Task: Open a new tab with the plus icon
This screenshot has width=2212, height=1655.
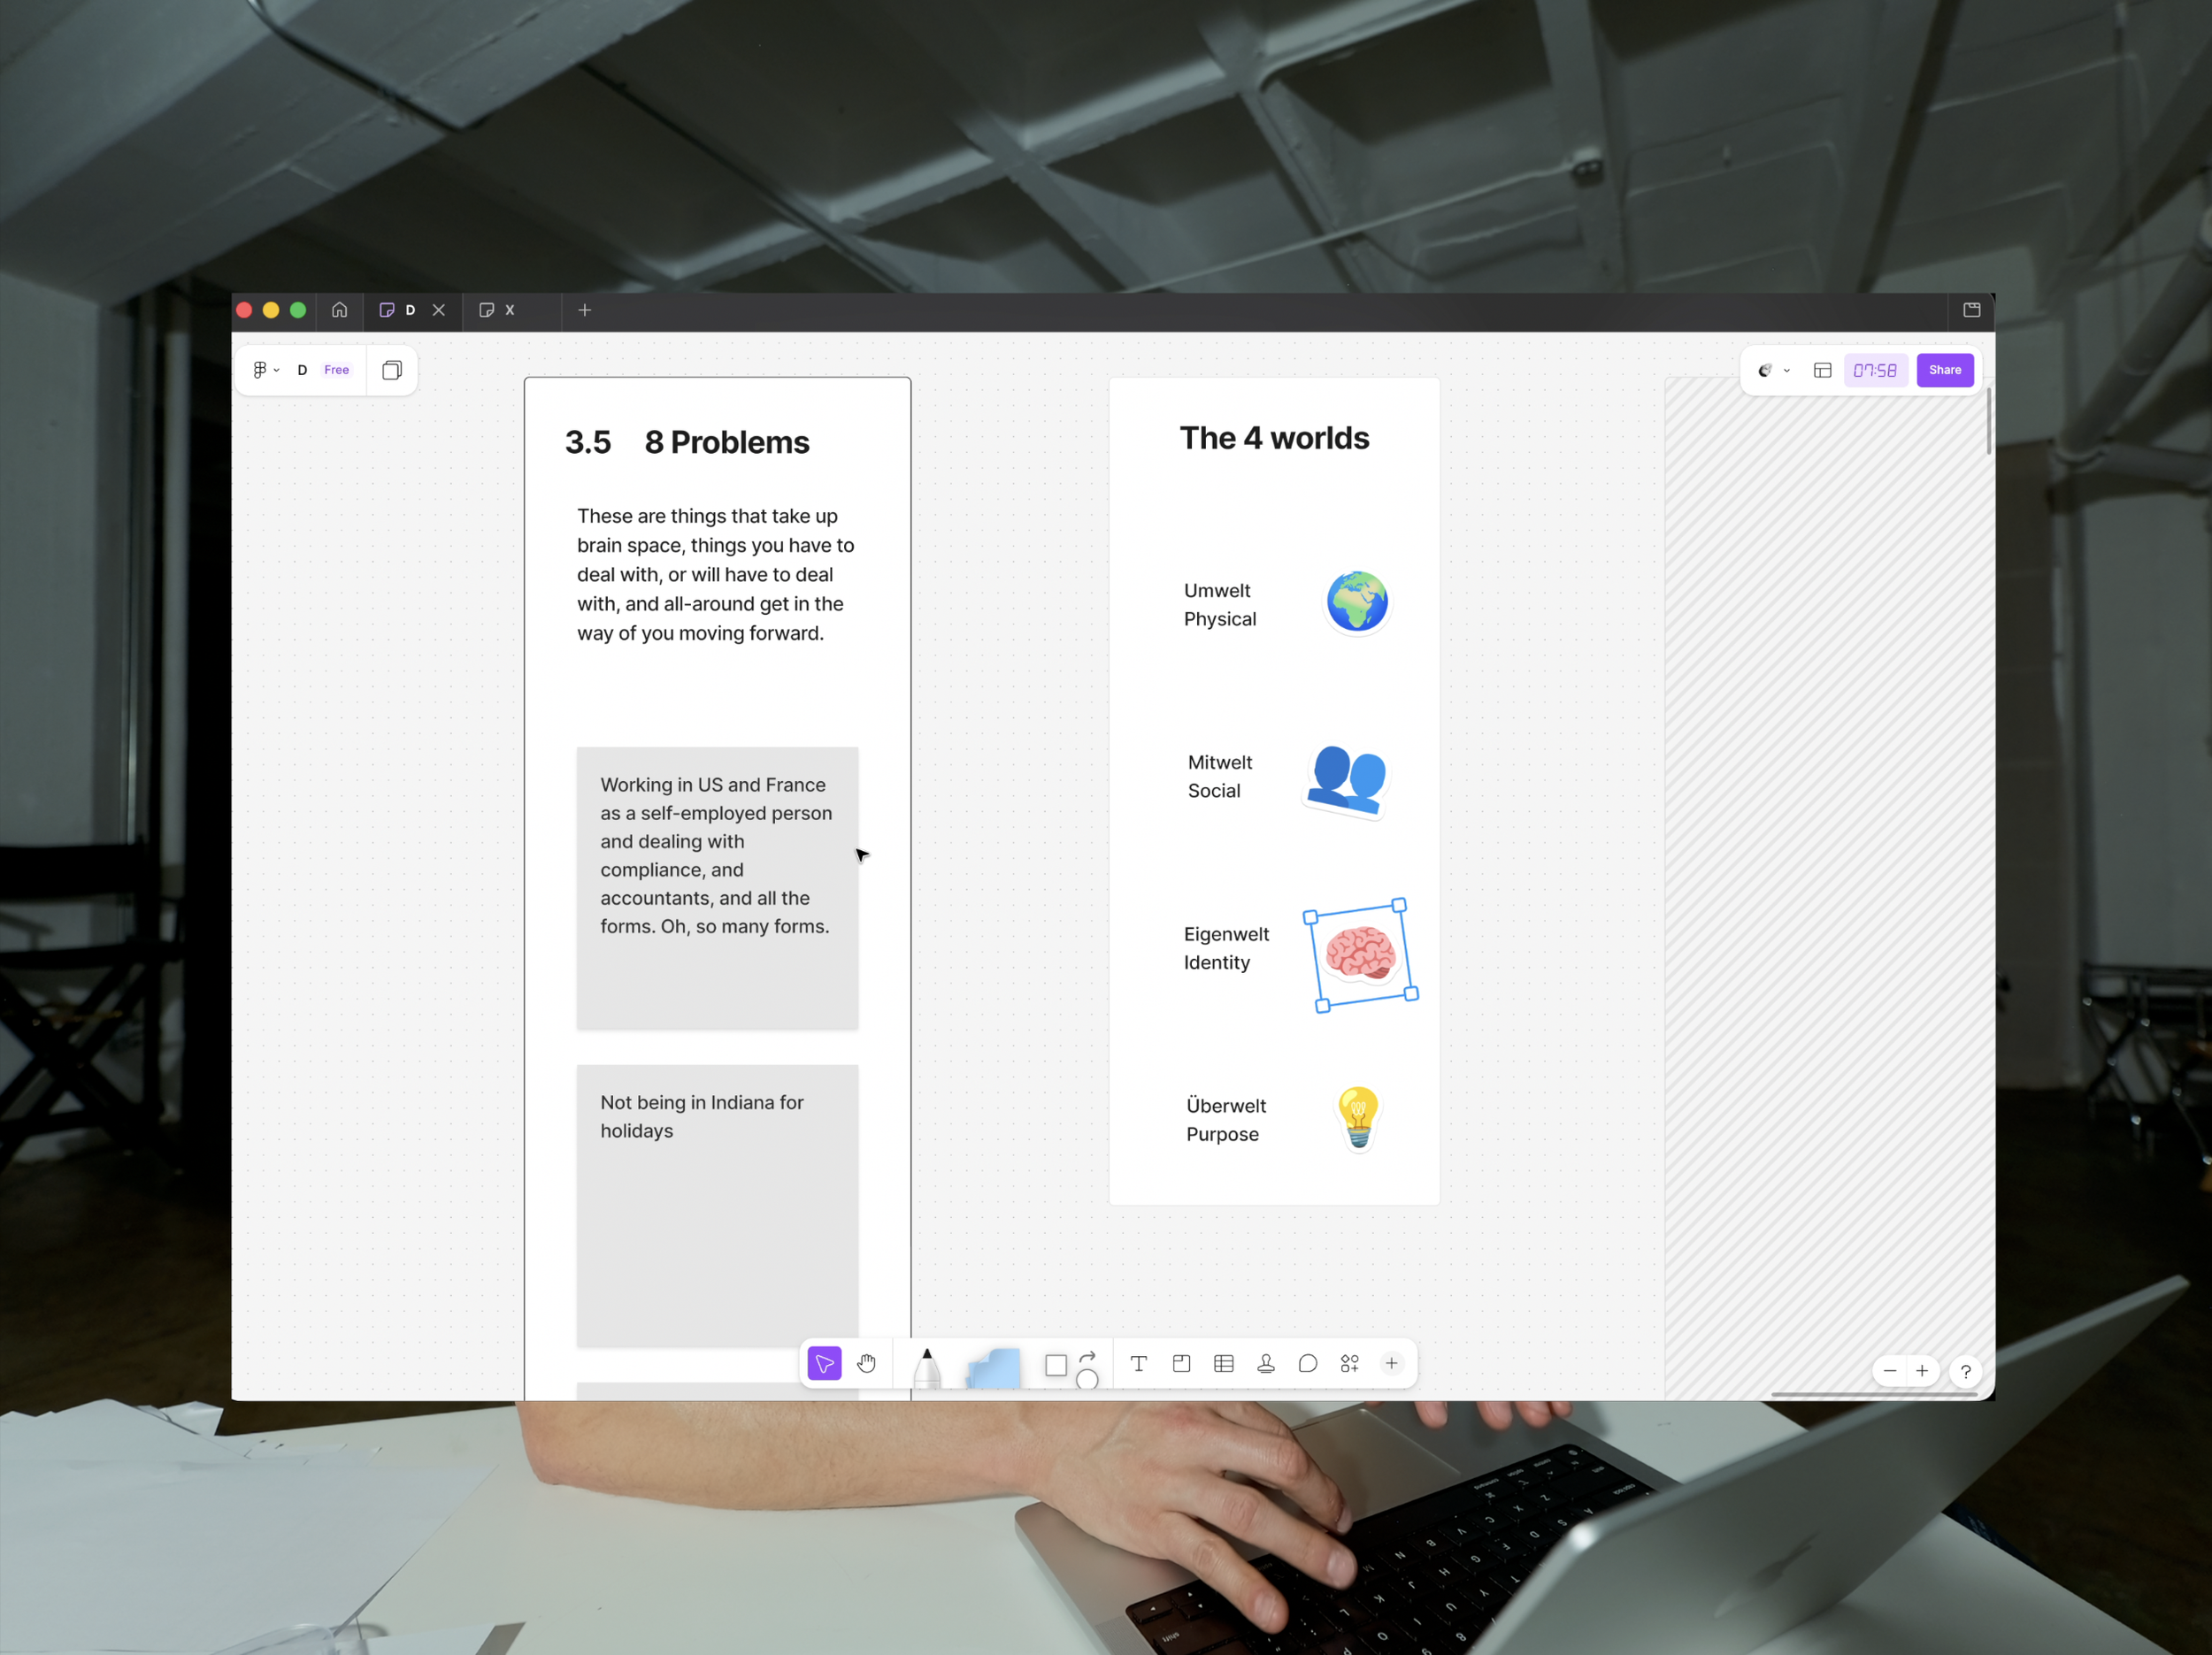Action: tap(585, 310)
